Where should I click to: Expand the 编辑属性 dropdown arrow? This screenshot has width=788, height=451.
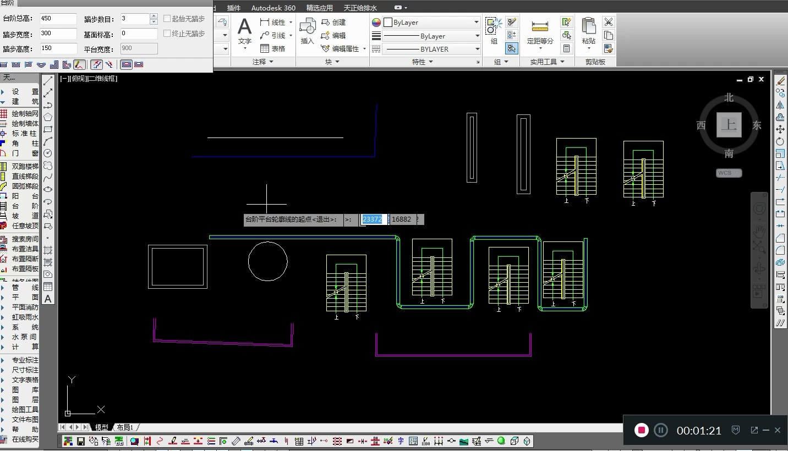tap(363, 48)
